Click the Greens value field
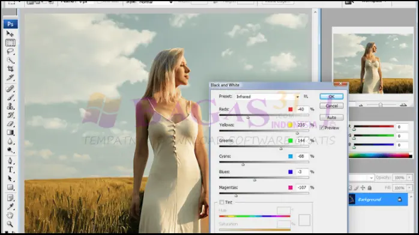Screen dimensions: 419x235 (303, 140)
